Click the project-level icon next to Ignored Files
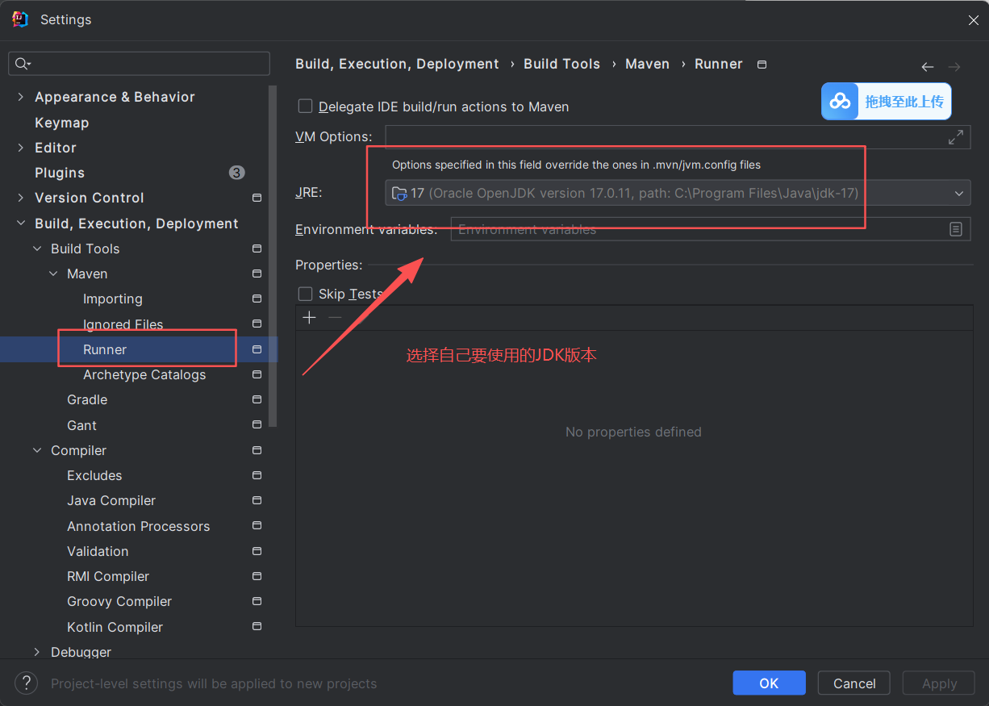989x706 pixels. click(257, 324)
